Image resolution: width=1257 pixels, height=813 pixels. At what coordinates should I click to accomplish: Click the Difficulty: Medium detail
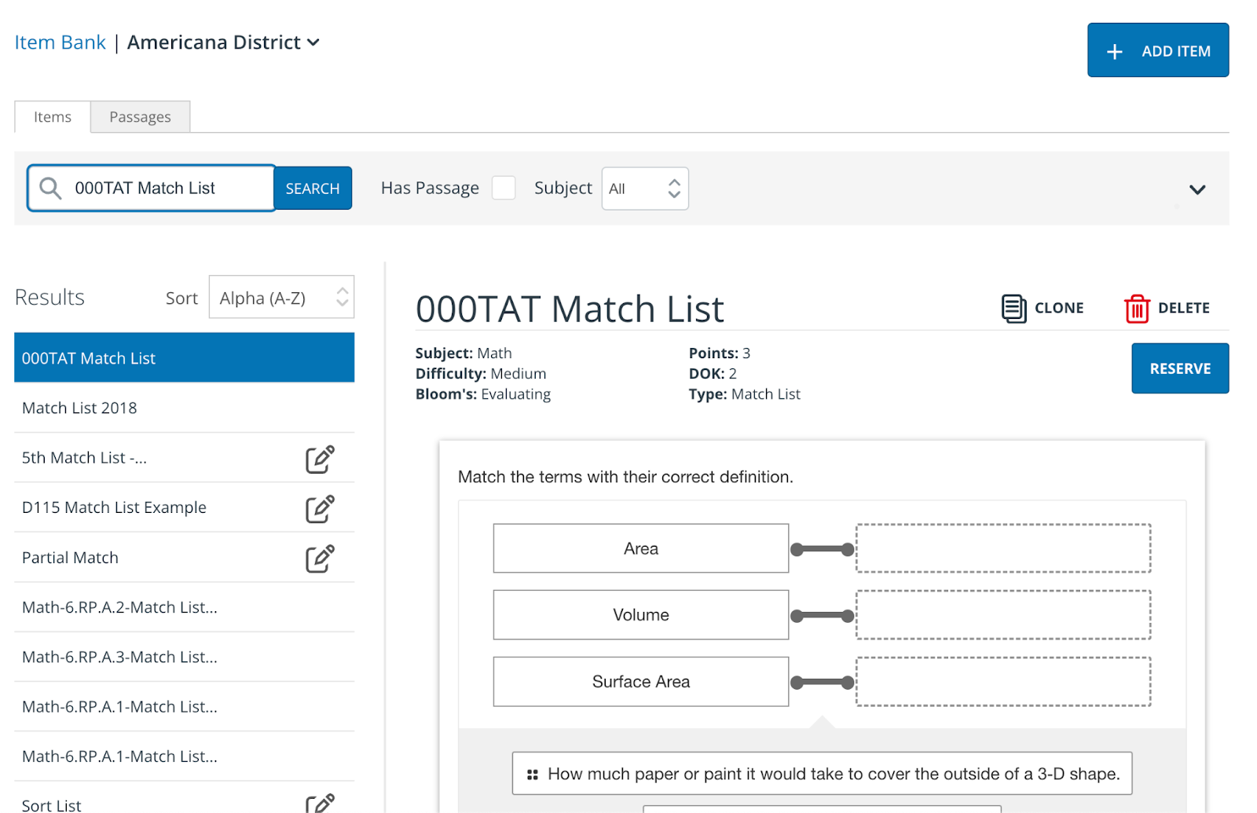point(481,374)
